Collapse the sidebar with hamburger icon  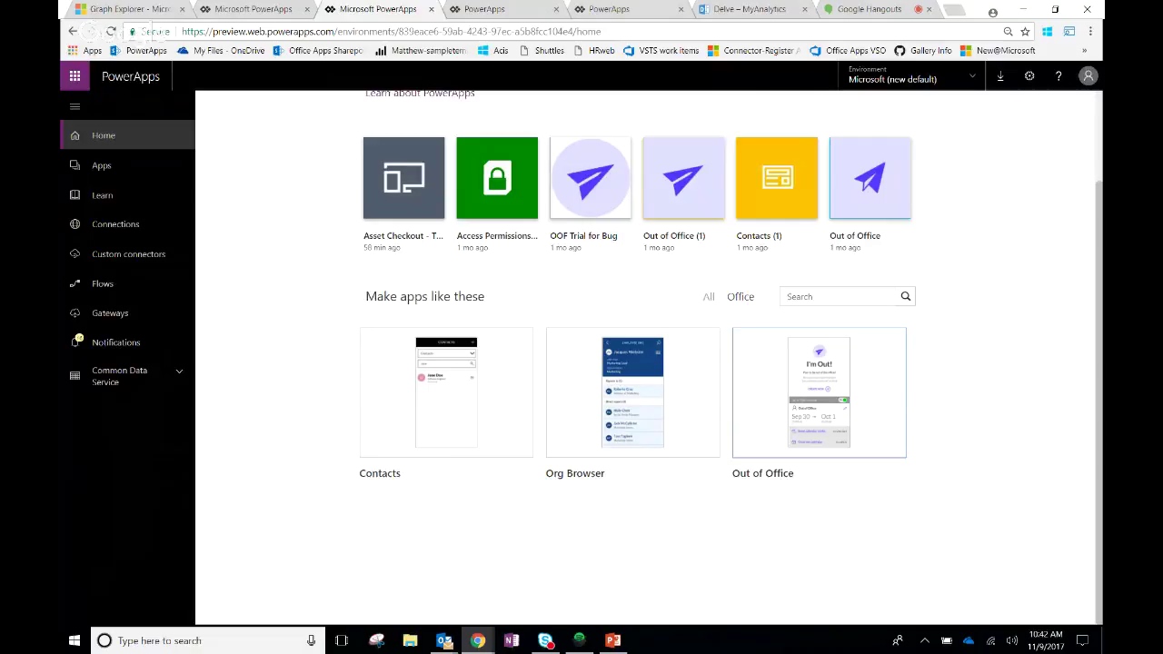75,107
